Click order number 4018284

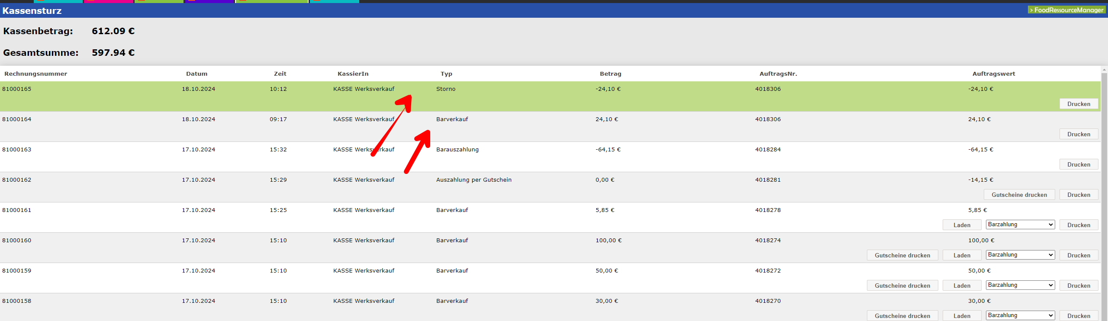pyautogui.click(x=768, y=149)
